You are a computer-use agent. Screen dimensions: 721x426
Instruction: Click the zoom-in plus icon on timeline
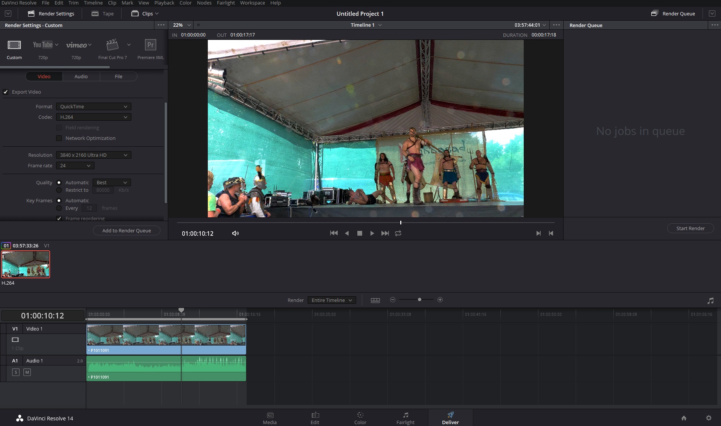tap(440, 300)
